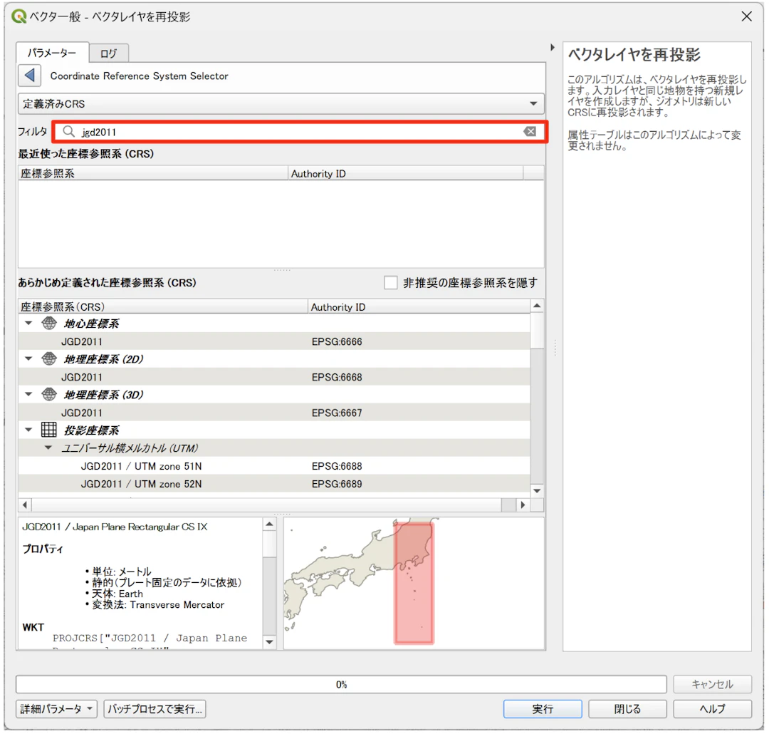Close the dialog with the X button
This screenshot has width=769, height=734.
coord(746,16)
